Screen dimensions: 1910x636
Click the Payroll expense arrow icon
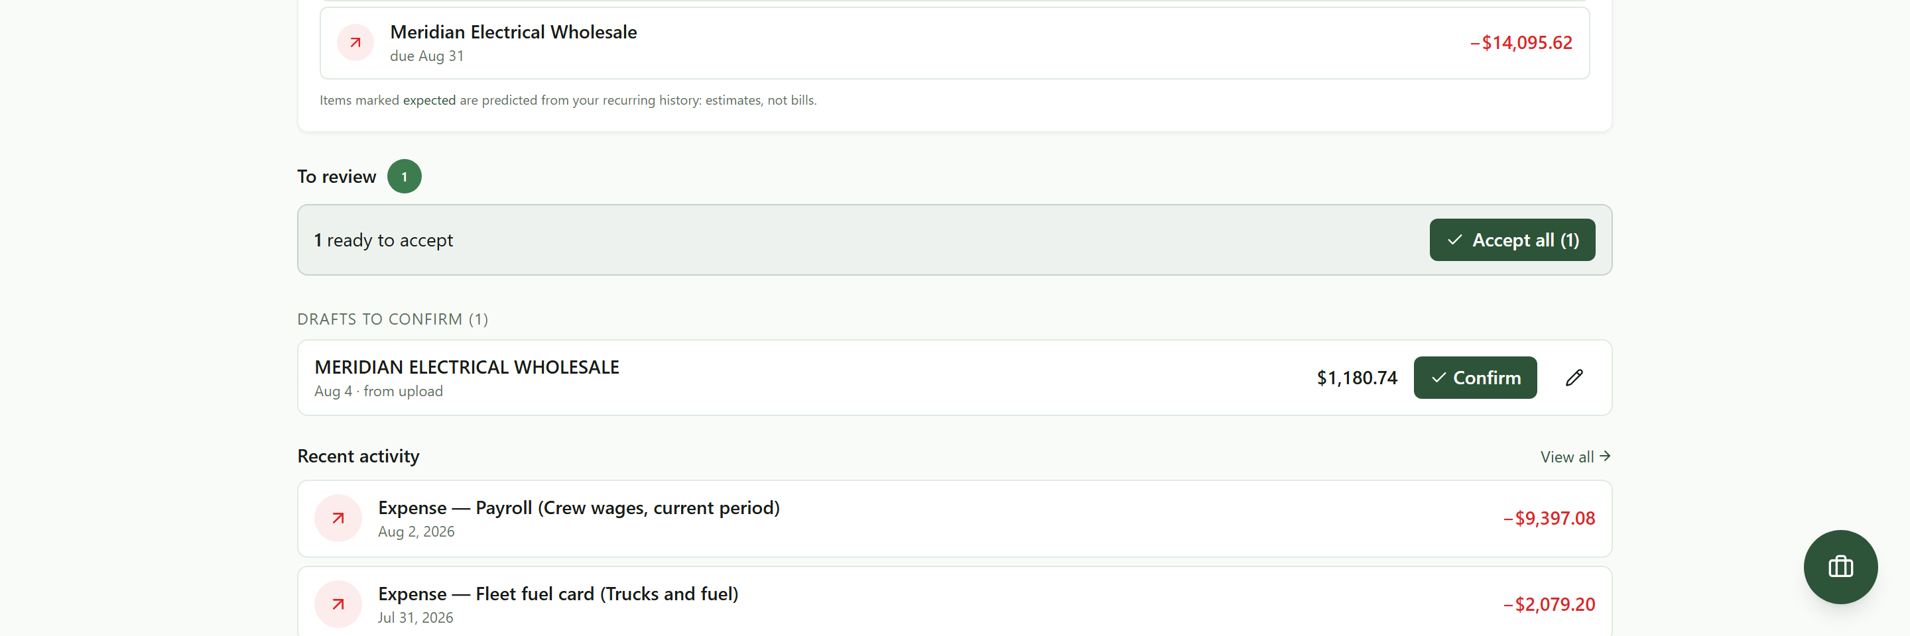[x=338, y=518]
